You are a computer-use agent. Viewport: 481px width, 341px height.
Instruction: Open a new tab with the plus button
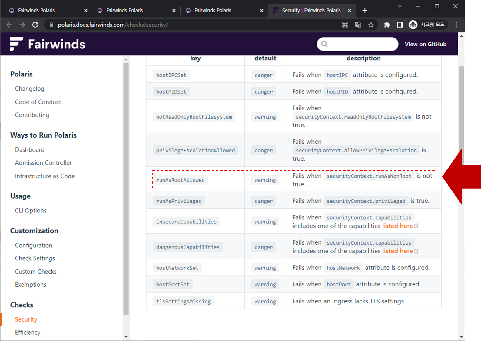point(365,11)
